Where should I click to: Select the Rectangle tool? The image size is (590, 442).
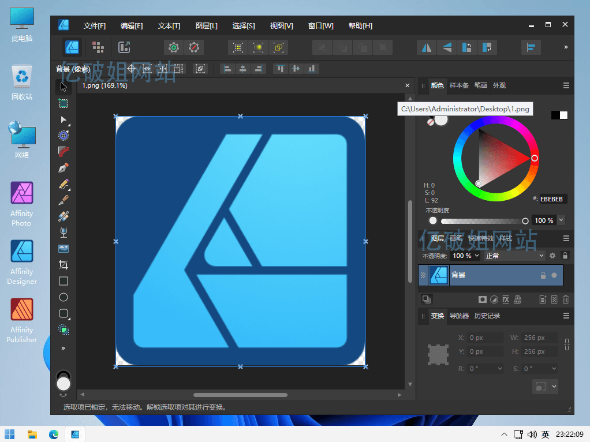pyautogui.click(x=64, y=281)
